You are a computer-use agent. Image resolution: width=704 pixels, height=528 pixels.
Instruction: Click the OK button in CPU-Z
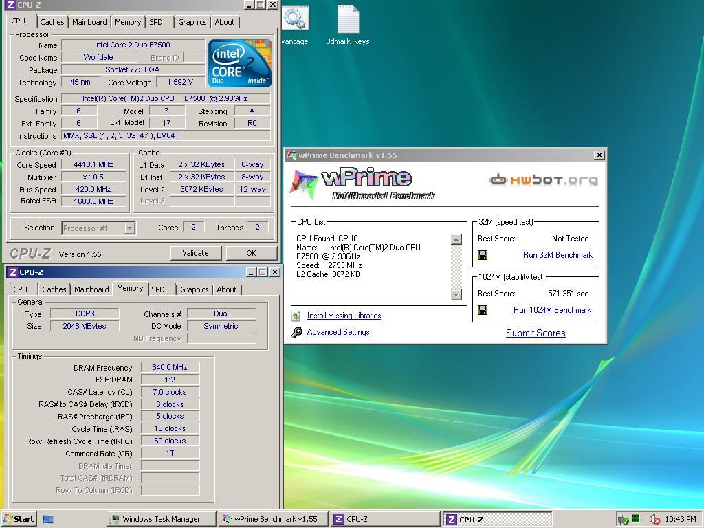pos(252,253)
